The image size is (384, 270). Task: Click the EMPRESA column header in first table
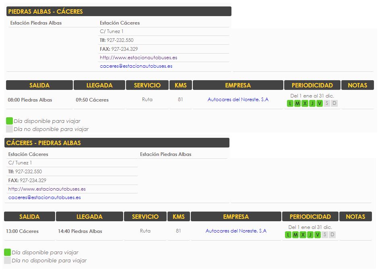pyautogui.click(x=238, y=85)
